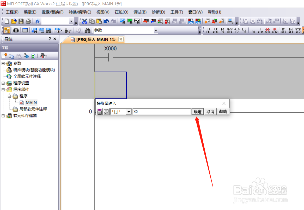Screen dimensions: 304x210
Task: Open device search (Dev binoculars icon)
Action: coord(122,21)
